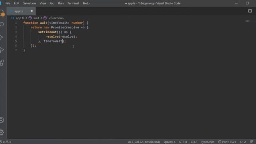The width and height of the screenshot is (256, 144).
Task: Select the app.ts editor tab
Action: click(21, 11)
